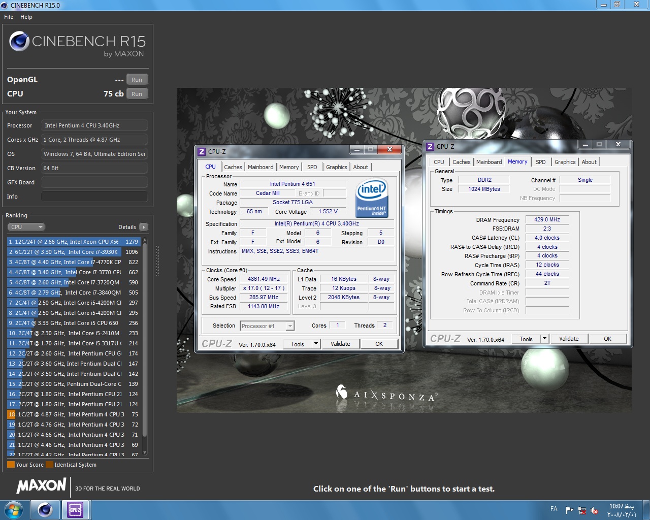Click Cinebench title bar app icon
Image resolution: width=650 pixels, height=520 pixels.
pos(5,5)
